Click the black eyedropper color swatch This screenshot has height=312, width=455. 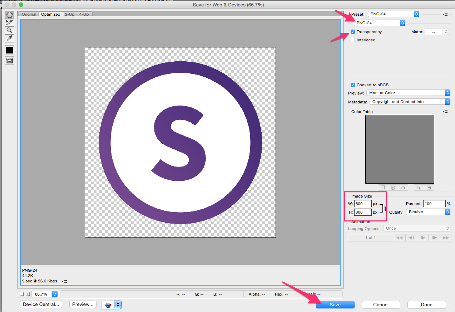(9, 50)
